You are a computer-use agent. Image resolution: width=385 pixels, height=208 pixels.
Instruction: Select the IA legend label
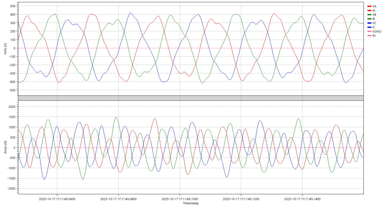(x=374, y=10)
